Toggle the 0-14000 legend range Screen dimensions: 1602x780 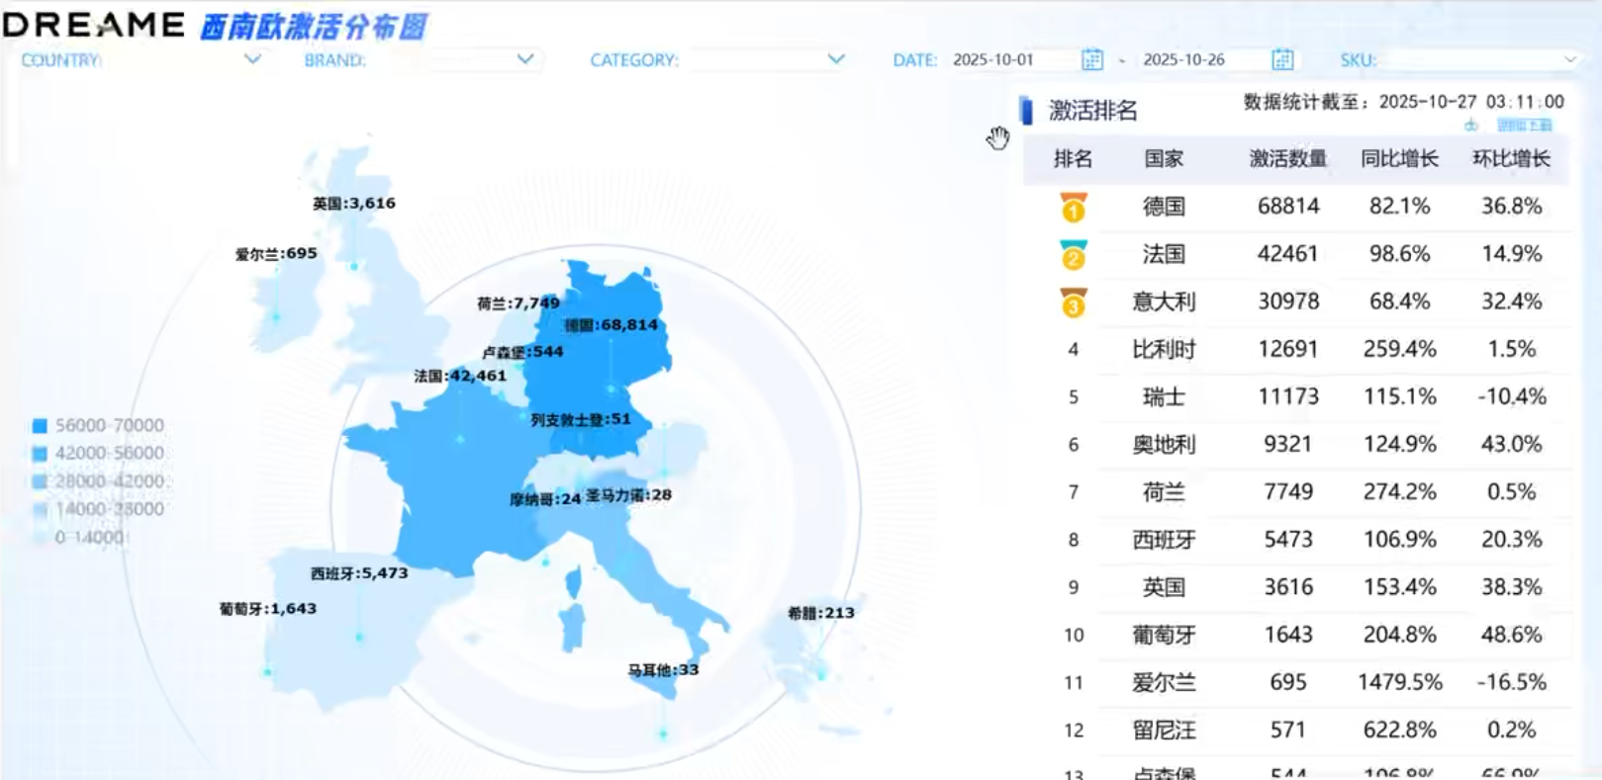point(78,538)
